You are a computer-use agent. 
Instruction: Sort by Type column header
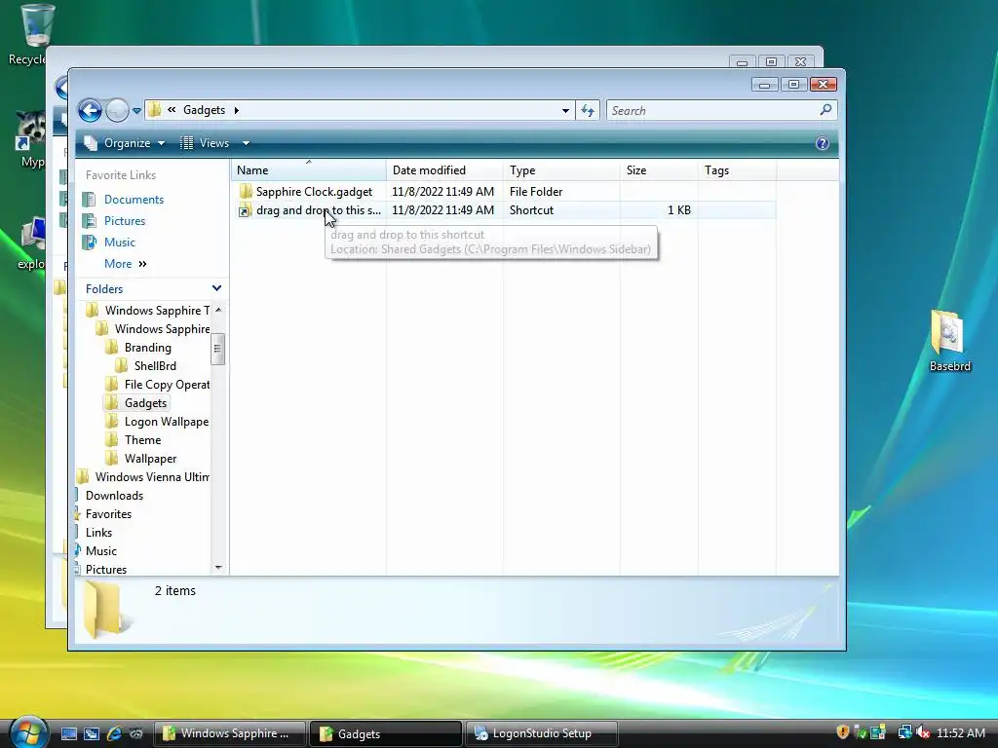(x=561, y=170)
